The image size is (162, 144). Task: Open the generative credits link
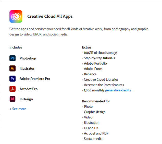pos(118,90)
